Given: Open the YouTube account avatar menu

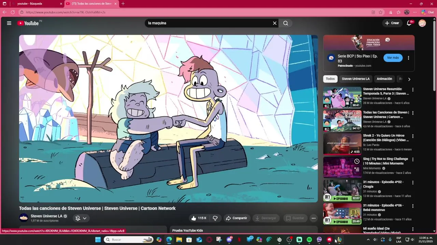Looking at the screenshot, I should [x=422, y=23].
